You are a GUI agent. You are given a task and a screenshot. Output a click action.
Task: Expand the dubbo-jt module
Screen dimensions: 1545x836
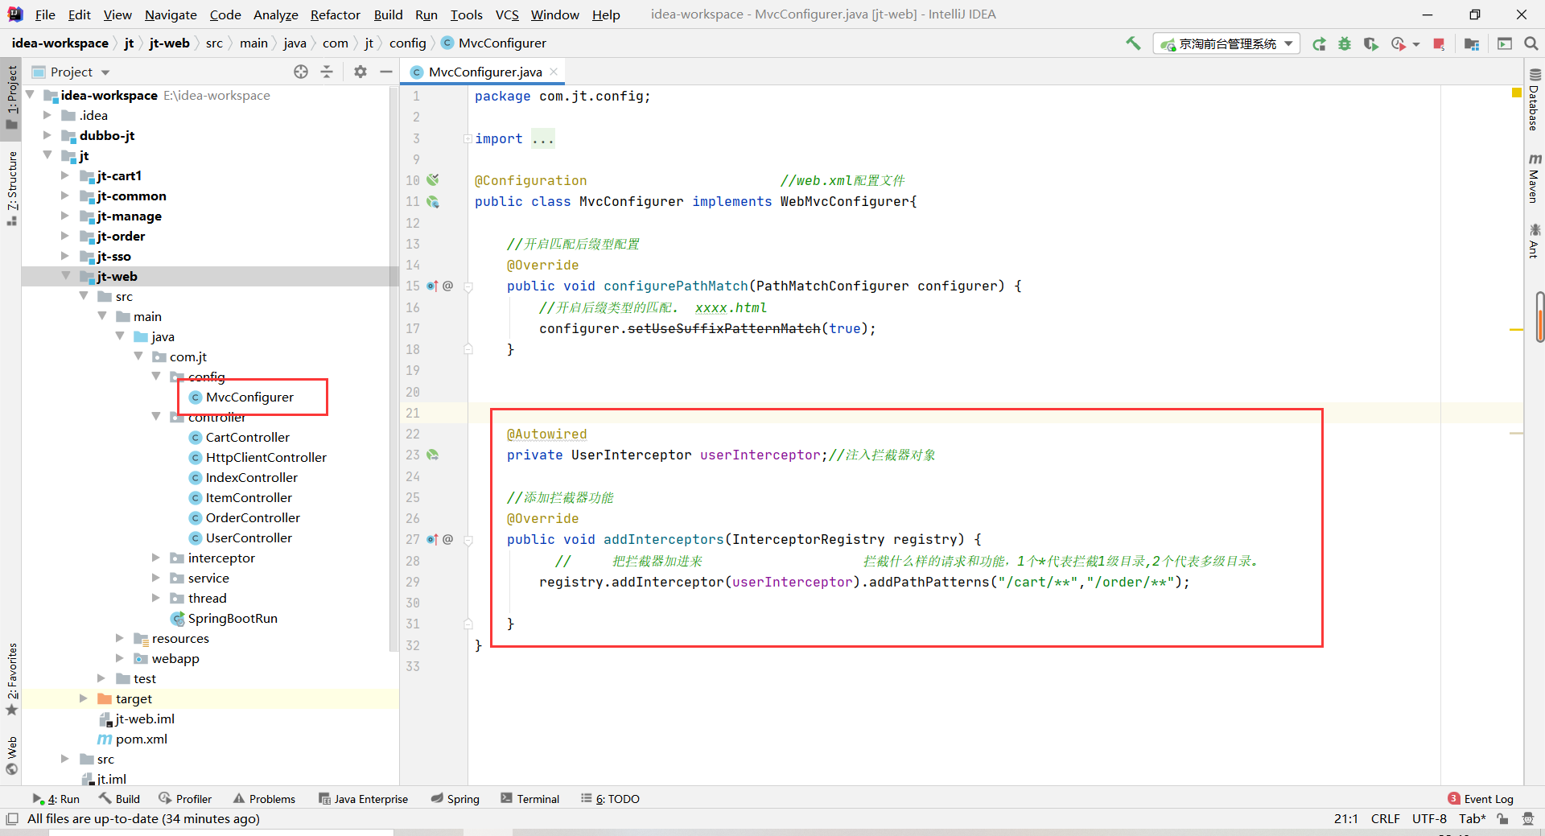coord(47,135)
